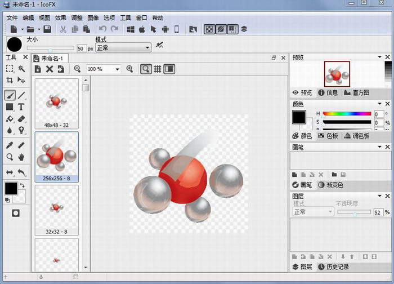Toggle checkerboard transparency background button

tap(209, 29)
